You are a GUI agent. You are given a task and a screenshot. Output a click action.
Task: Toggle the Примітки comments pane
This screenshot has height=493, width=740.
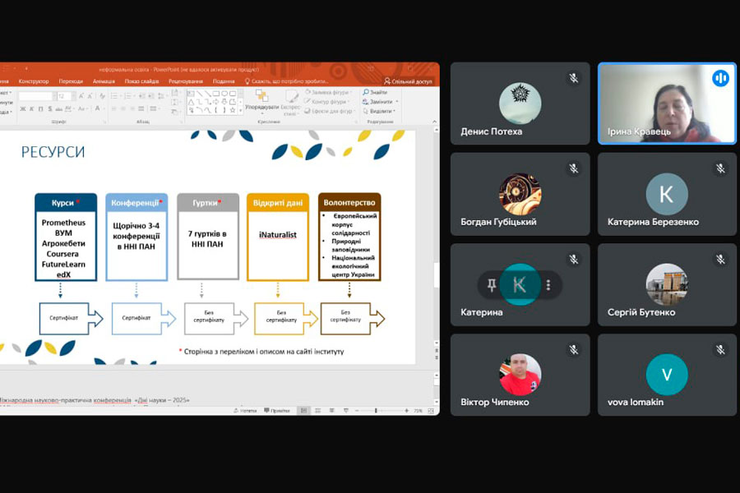pyautogui.click(x=277, y=411)
